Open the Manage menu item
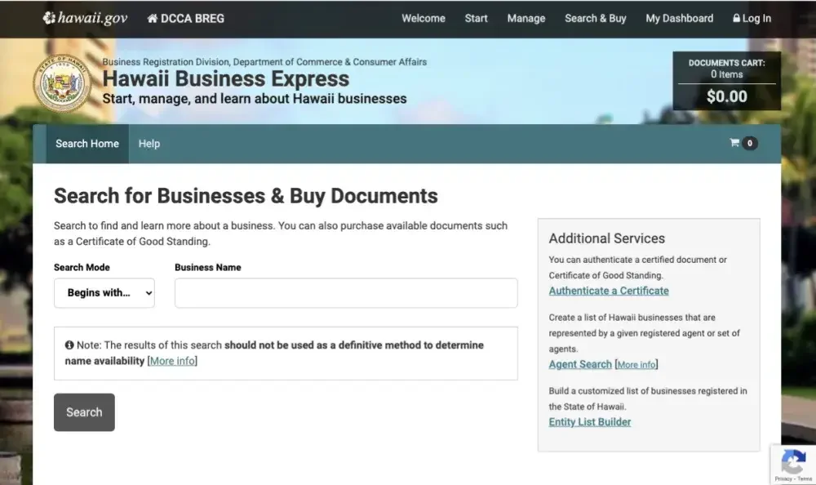 pos(526,18)
